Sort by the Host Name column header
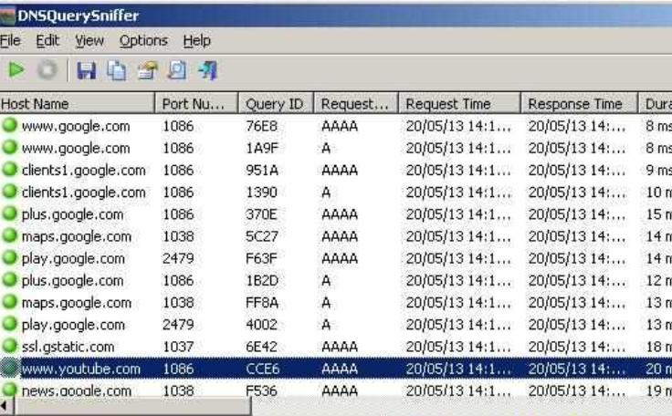Viewport: 672px width, 416px height. pyautogui.click(x=77, y=104)
